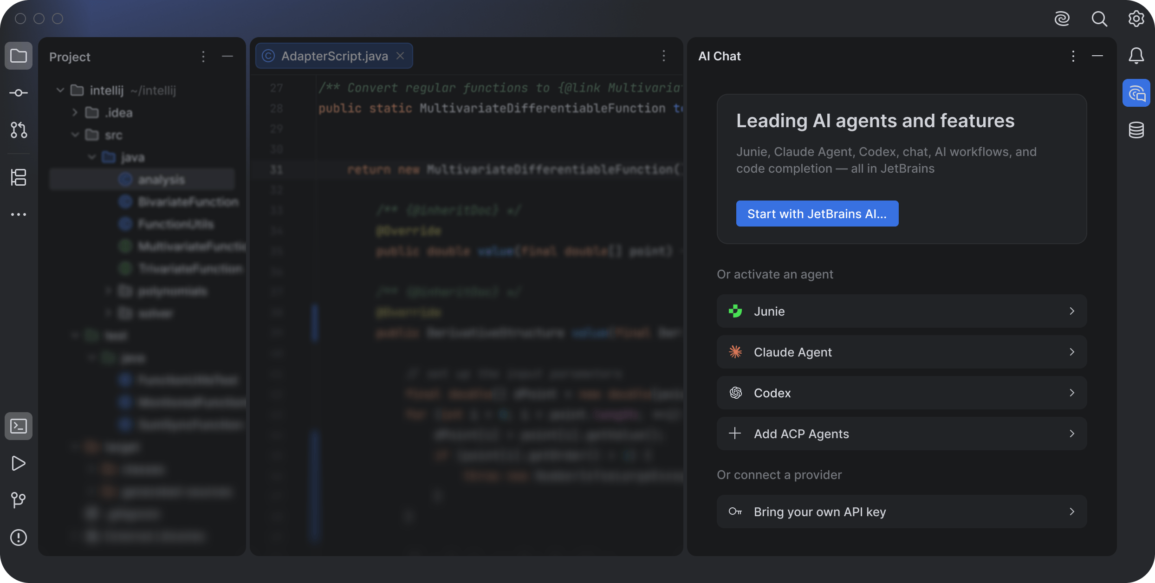Open Project panel options menu
Screen dimensions: 1155x583
203,57
